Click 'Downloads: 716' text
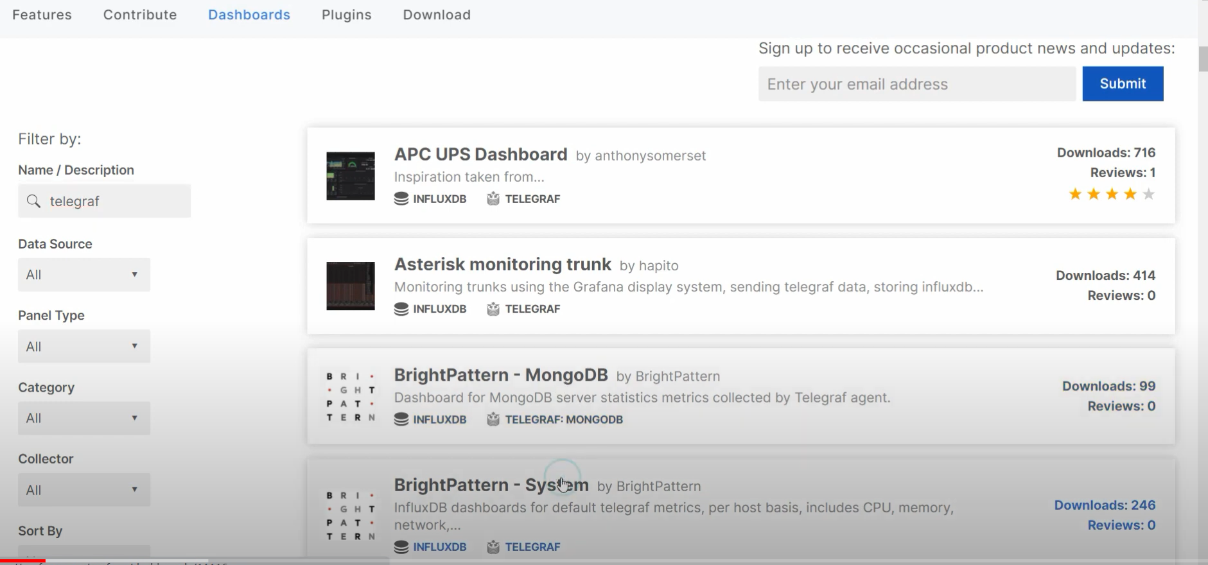Viewport: 1208px width, 565px height. [x=1107, y=153]
